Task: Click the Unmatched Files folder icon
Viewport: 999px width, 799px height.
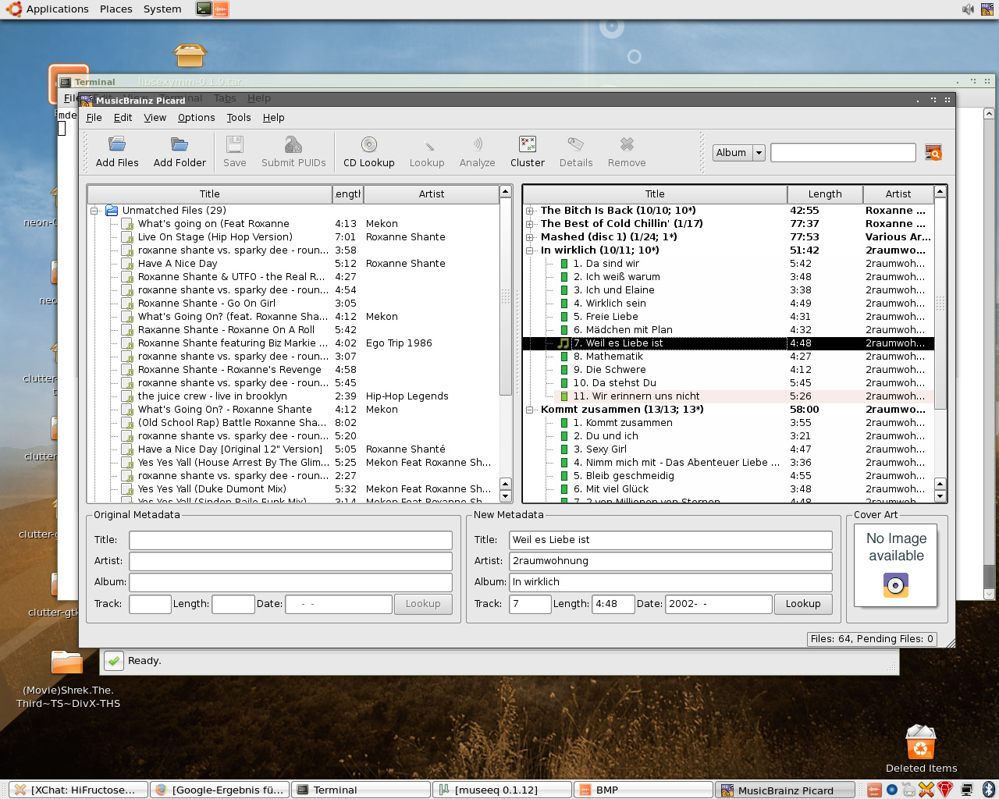Action: click(x=112, y=211)
